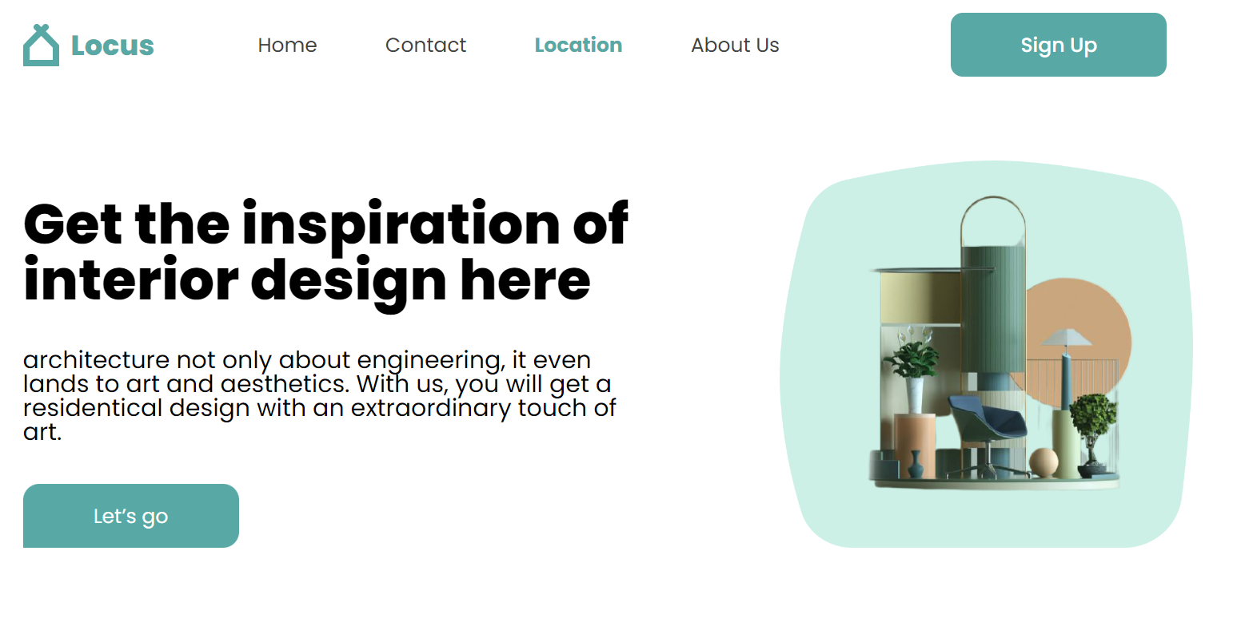Screen dimensions: 1237x638
Task: Click the Locus brand name text
Action: [113, 46]
